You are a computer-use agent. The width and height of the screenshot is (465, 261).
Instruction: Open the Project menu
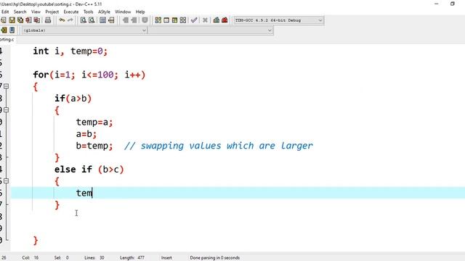[x=52, y=12]
